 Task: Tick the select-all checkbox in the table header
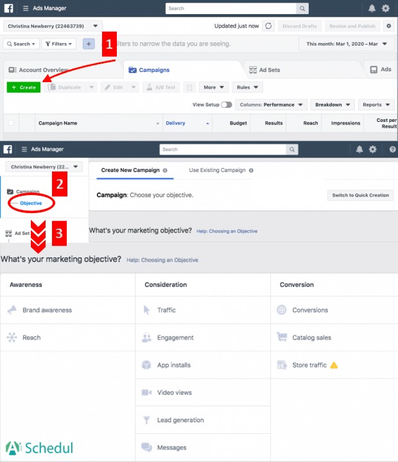(x=11, y=123)
